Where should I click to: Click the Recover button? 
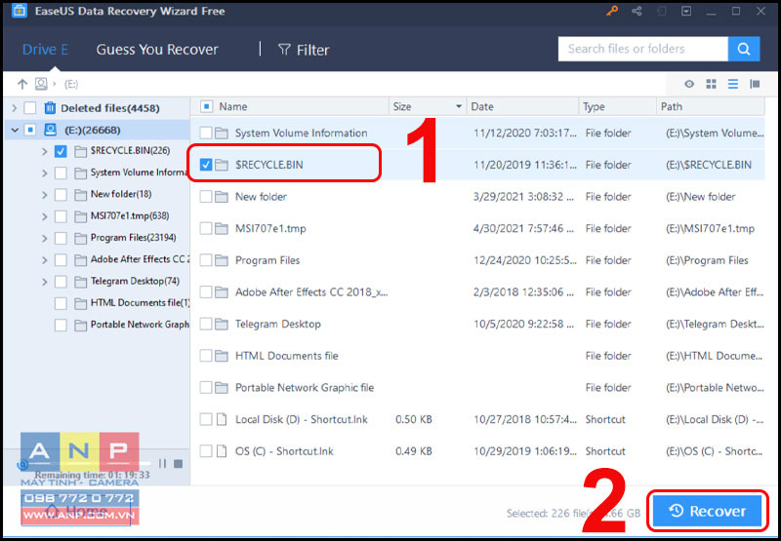(x=707, y=511)
